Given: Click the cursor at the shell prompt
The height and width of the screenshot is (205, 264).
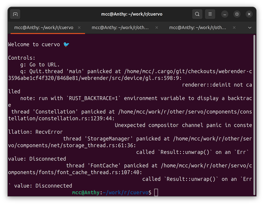Looking at the screenshot, I should pyautogui.click(x=156, y=192).
